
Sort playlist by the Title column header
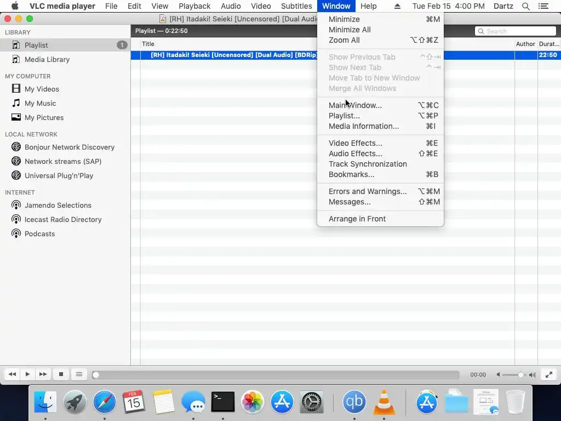pos(148,44)
